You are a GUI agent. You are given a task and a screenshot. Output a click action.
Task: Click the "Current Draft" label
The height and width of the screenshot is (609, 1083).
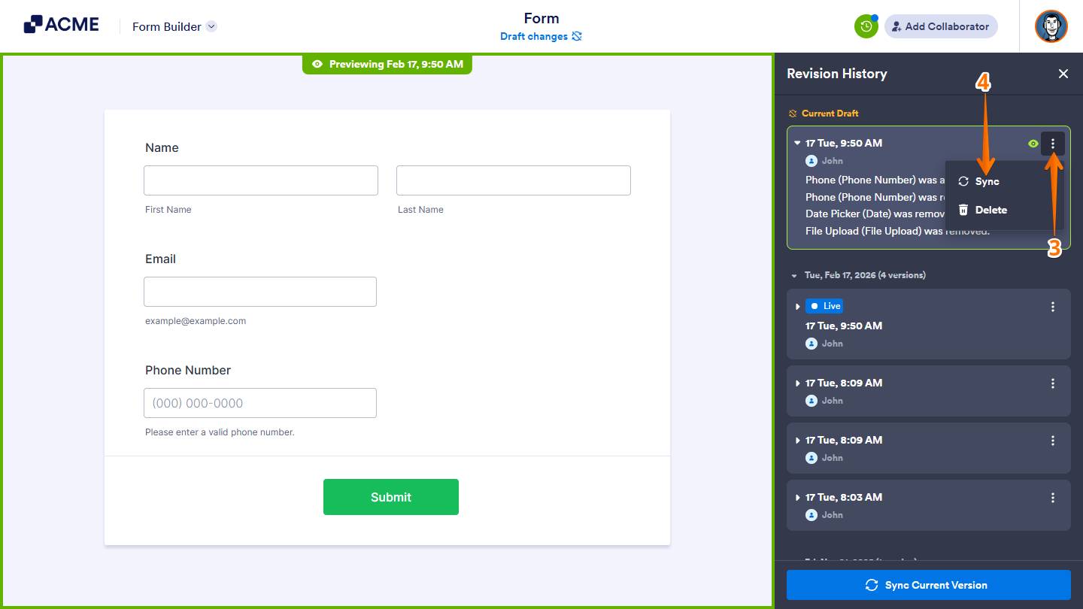(x=830, y=114)
